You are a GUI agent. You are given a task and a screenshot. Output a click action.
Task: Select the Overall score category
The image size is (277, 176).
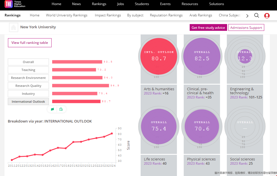(28, 62)
